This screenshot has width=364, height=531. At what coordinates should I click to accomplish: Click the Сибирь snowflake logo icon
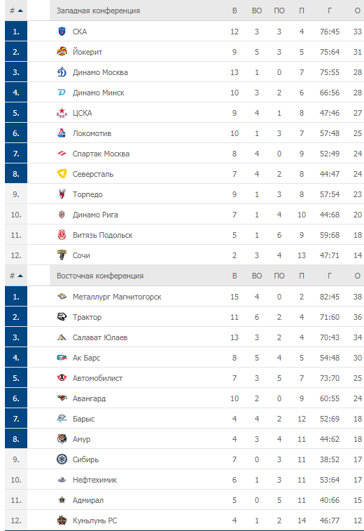(x=62, y=459)
